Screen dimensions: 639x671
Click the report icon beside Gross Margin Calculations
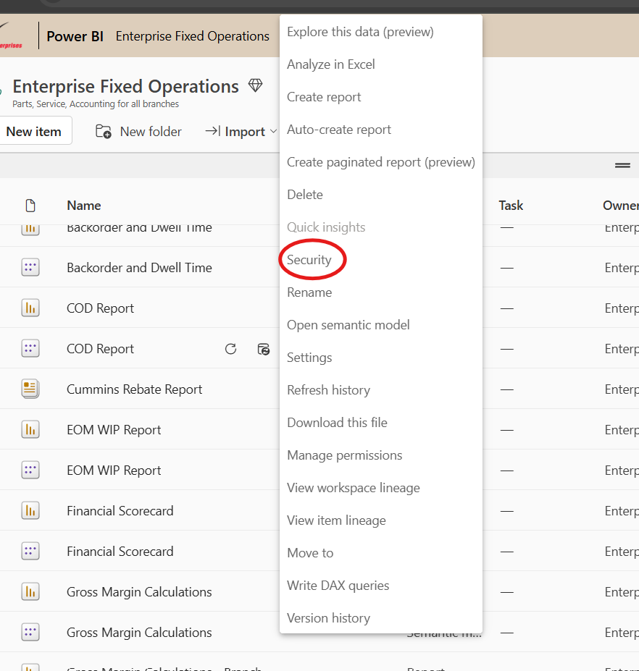pyautogui.click(x=30, y=592)
